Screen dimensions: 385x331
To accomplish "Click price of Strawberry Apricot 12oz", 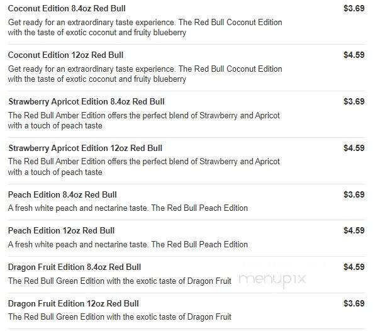I will pyautogui.click(x=354, y=148).
